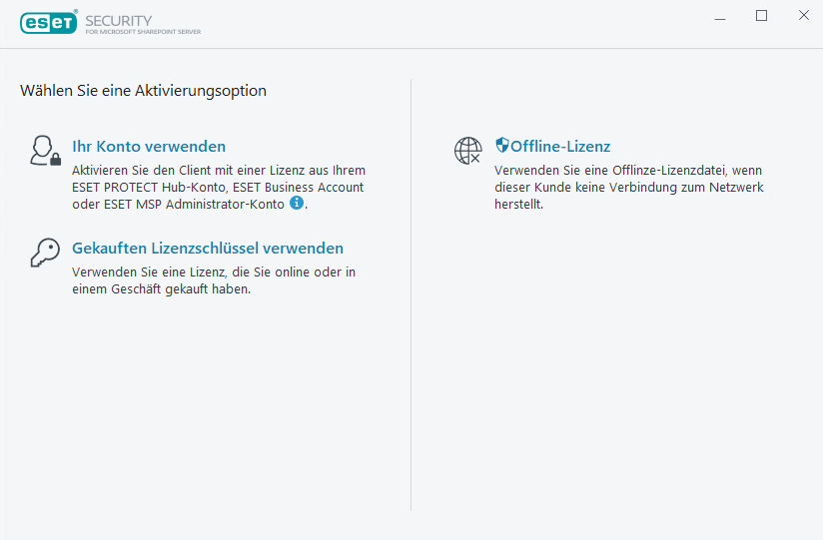
Task: Click text 'Aktivieren Sie den Client mit einer Lizenz'
Action: click(x=188, y=171)
